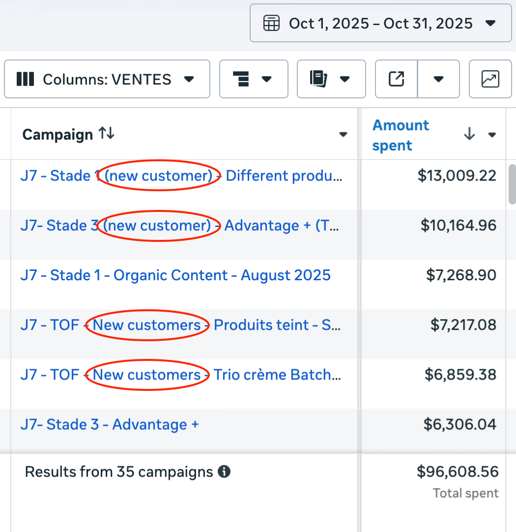Open the J7 - TOF Produits teint campaign
516x532 pixels.
[181, 325]
